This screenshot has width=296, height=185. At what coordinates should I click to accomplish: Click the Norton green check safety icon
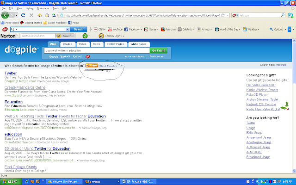pos(85,36)
